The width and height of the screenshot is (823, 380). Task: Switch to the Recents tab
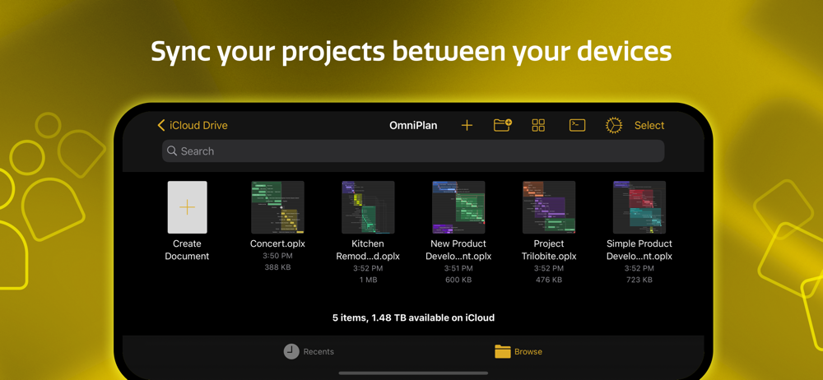pyautogui.click(x=309, y=352)
